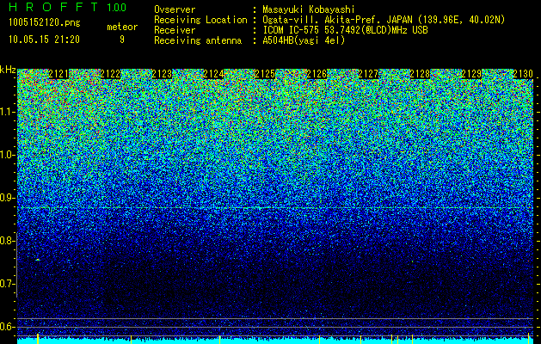Image resolution: width=541 pixels, height=344 pixels.
Task: Click the 2127 time label
Action: point(368,74)
